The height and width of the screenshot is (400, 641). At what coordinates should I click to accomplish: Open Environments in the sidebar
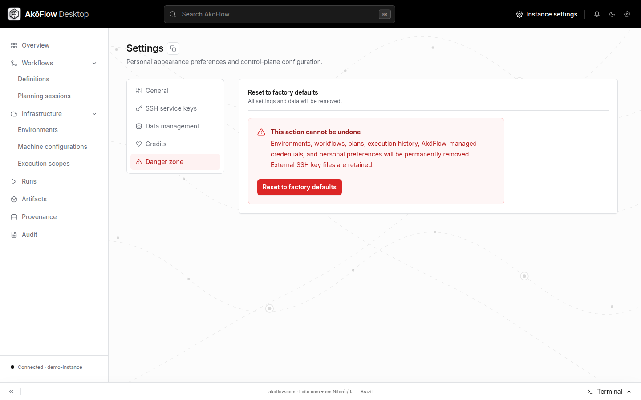click(x=38, y=130)
